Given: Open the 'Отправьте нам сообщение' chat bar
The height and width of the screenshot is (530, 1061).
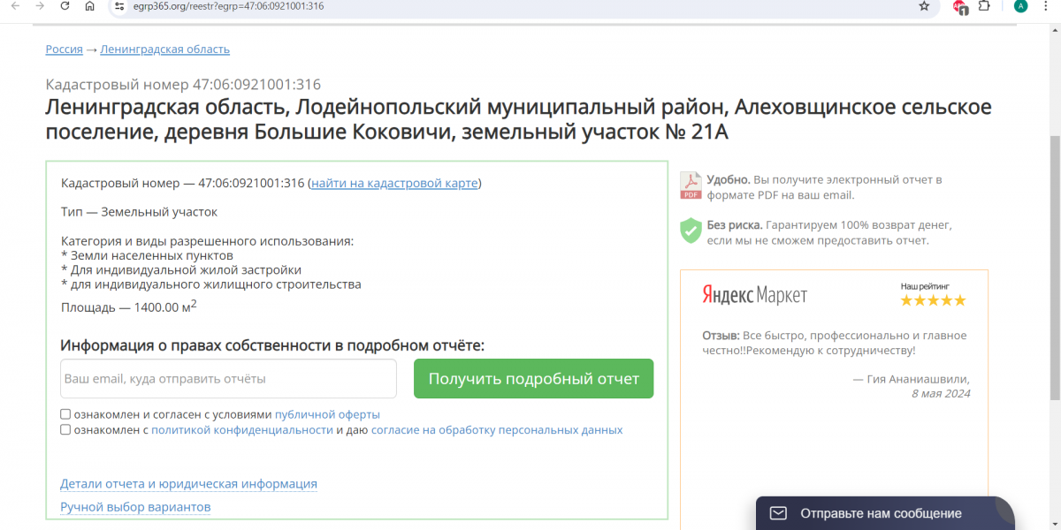Looking at the screenshot, I should point(885,513).
